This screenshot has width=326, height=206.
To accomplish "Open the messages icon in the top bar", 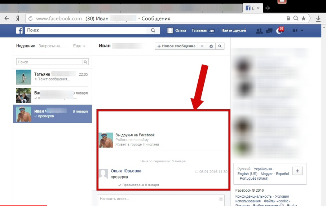I will (269, 31).
